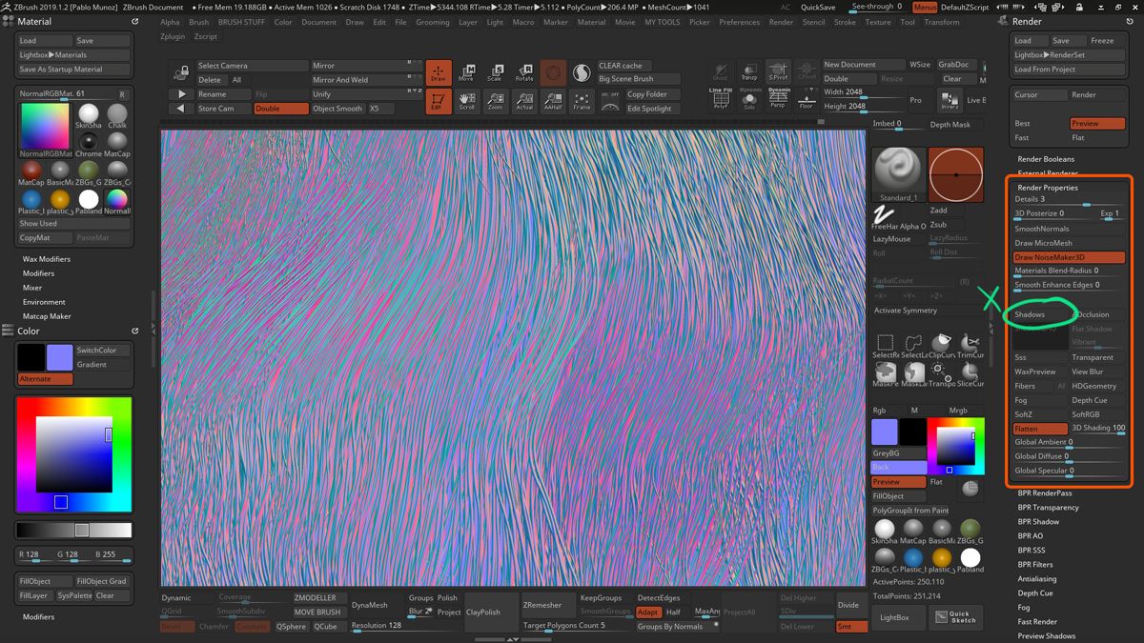
Task: Choose the SelectLasso brush icon
Action: [x=913, y=346]
